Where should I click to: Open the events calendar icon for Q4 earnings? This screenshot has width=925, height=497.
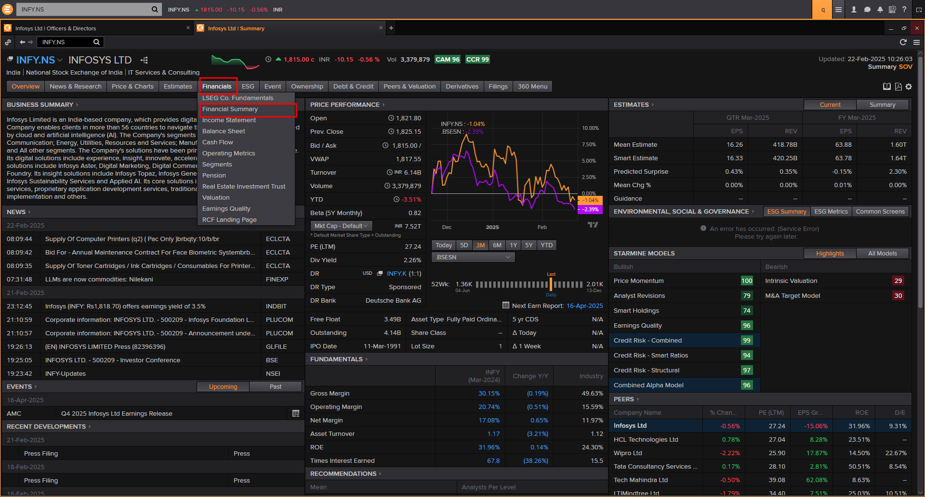click(296, 413)
